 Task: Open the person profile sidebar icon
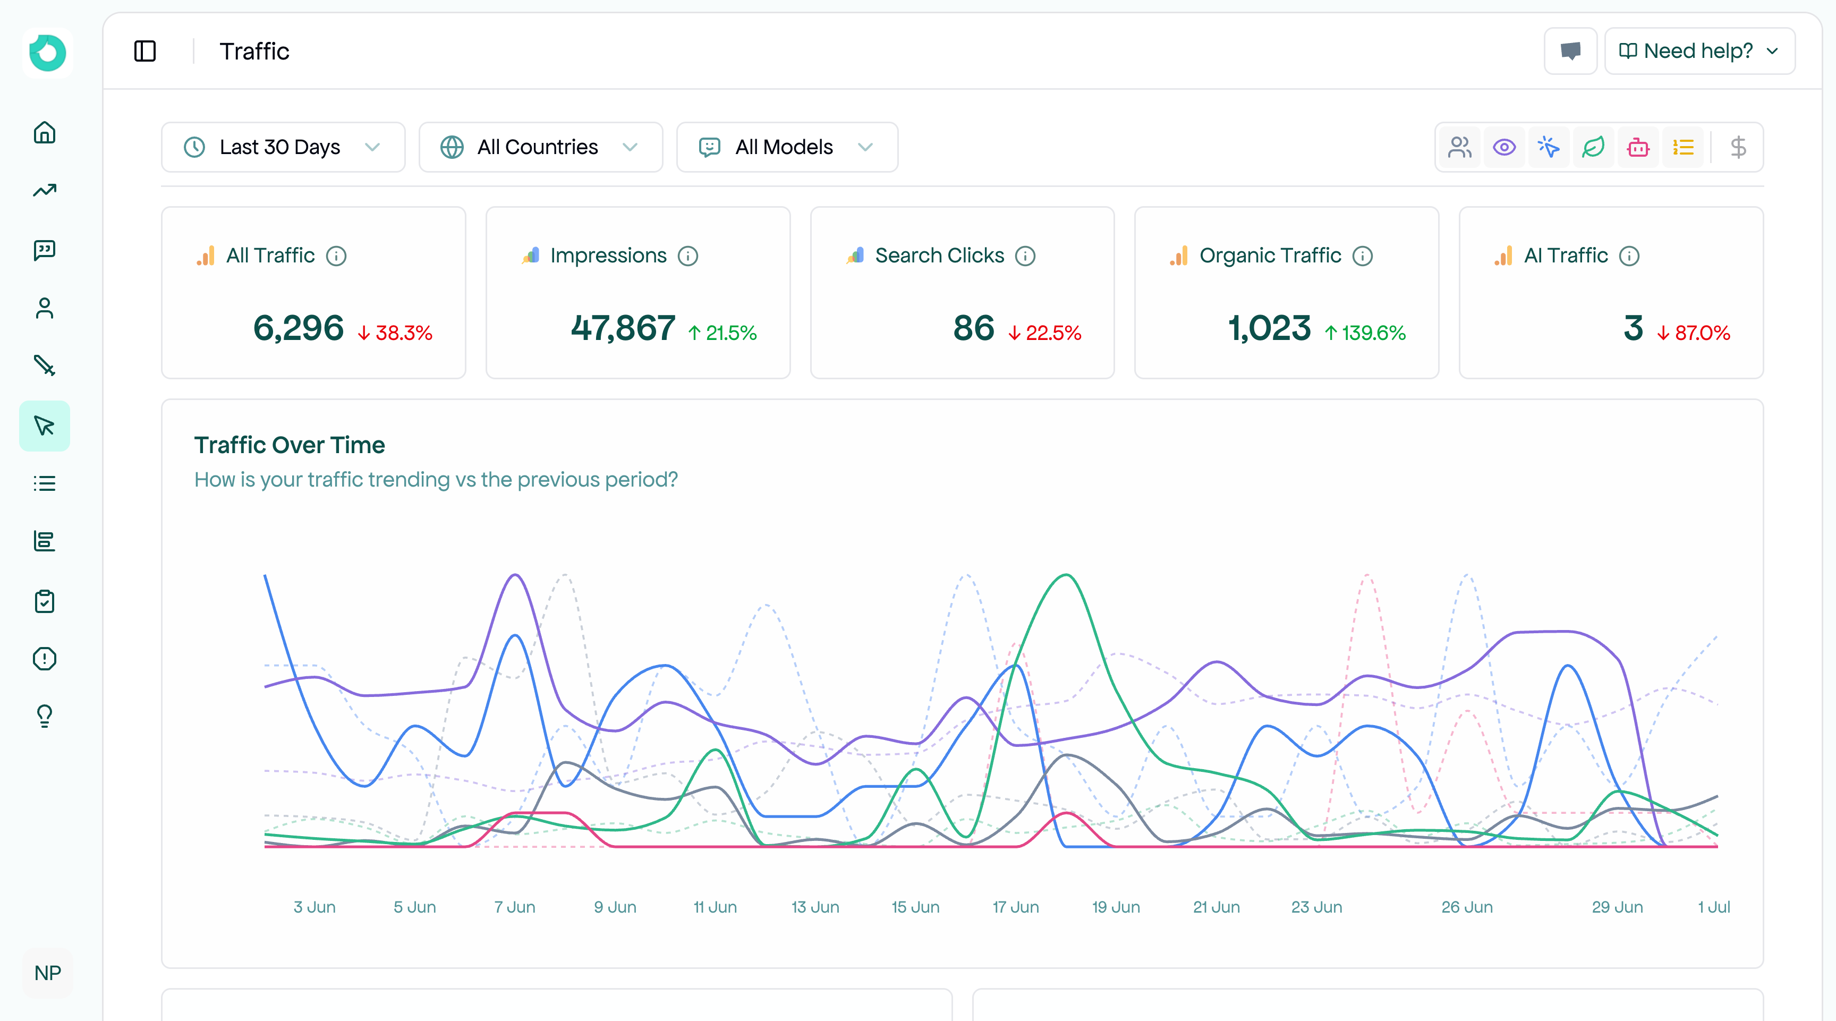coord(44,308)
